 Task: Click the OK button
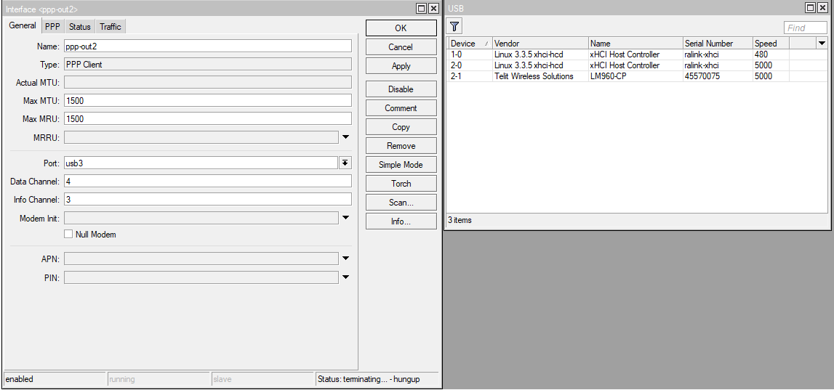pyautogui.click(x=401, y=28)
